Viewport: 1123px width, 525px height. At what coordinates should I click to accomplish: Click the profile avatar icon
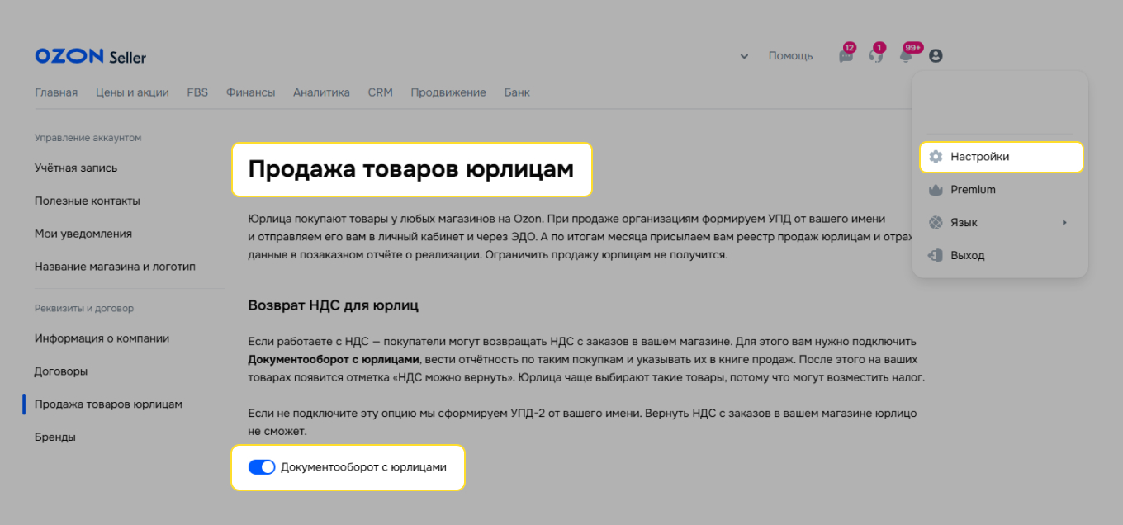coord(936,55)
